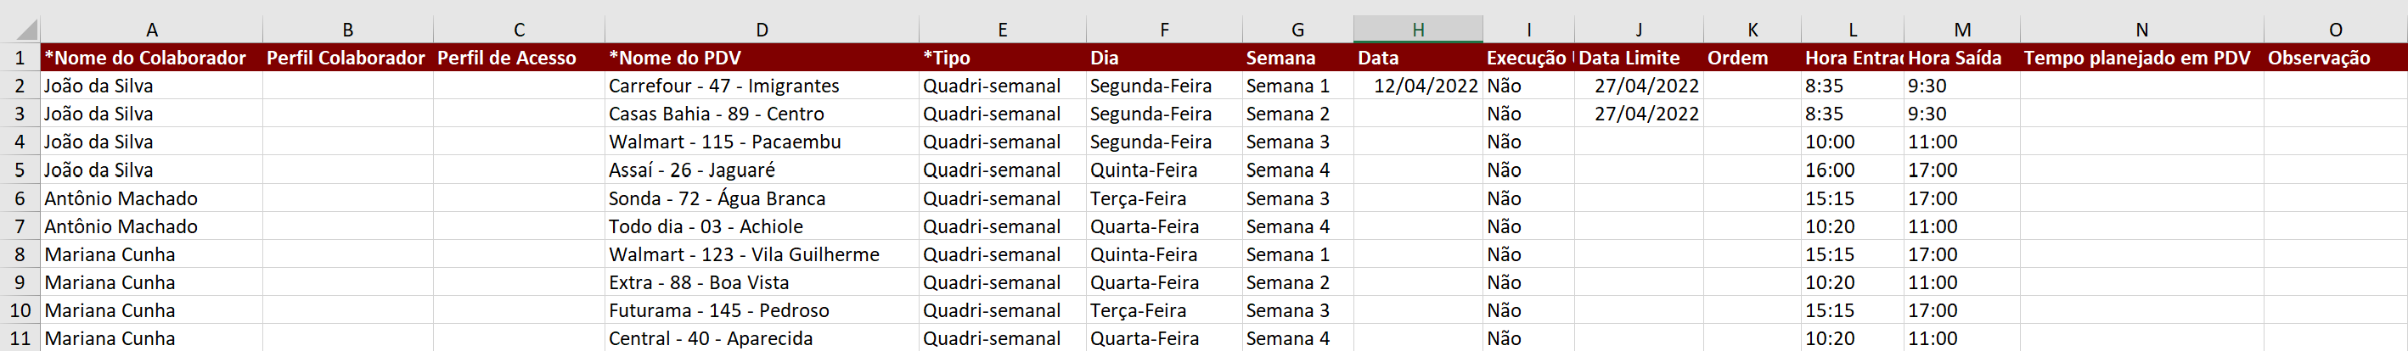Viewport: 2408px width, 351px height.
Task: Select column D header
Action: pos(761,30)
